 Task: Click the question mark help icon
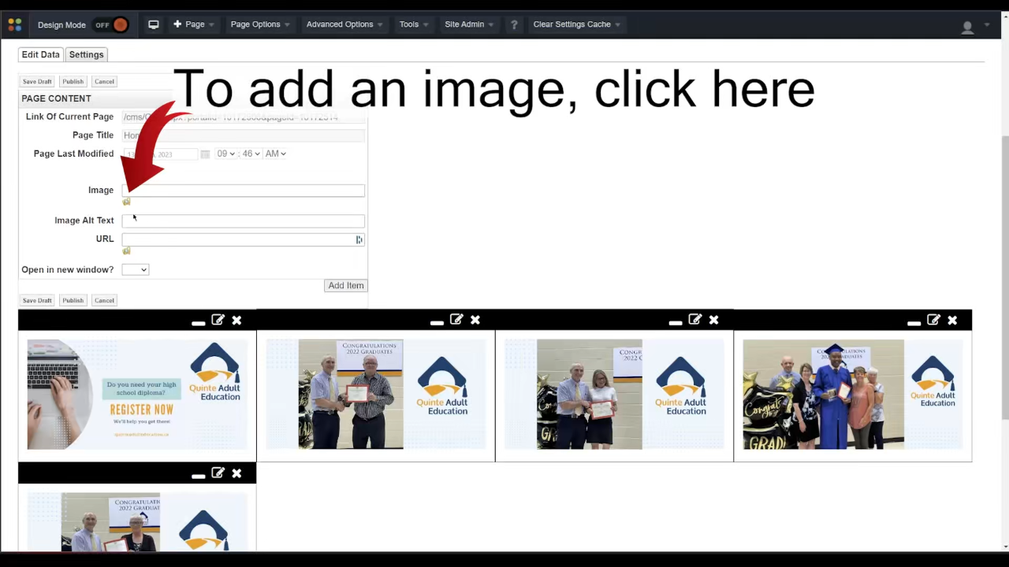tap(514, 24)
